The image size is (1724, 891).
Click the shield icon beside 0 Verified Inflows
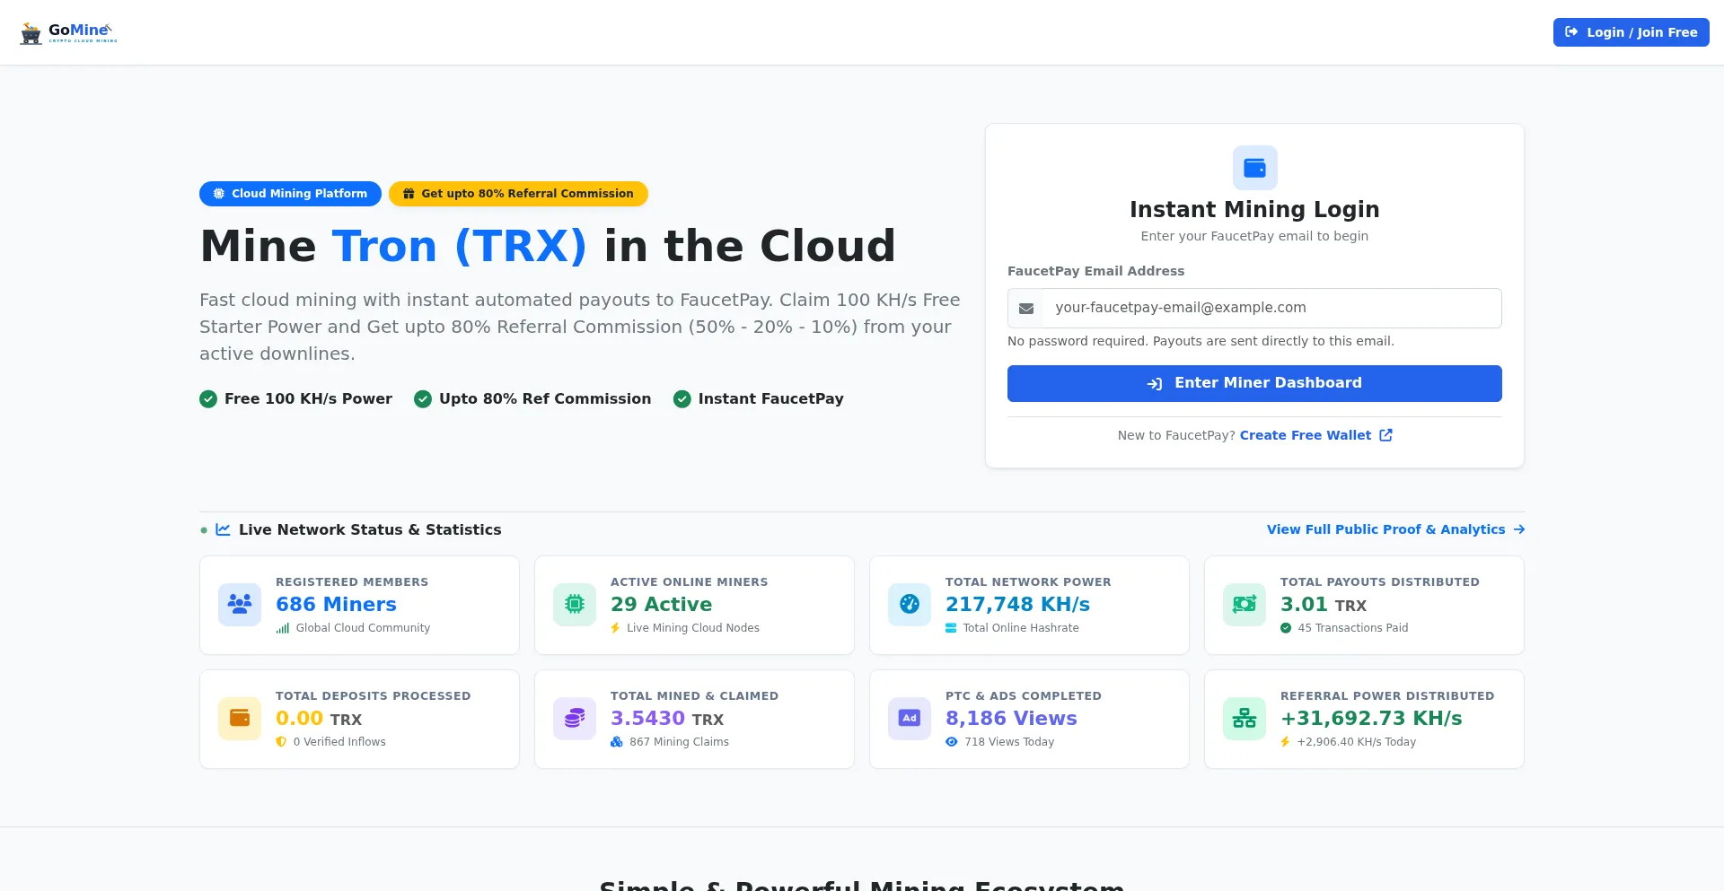281,742
